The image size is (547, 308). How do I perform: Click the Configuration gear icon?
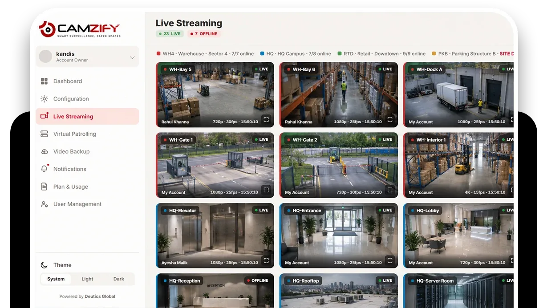click(44, 99)
